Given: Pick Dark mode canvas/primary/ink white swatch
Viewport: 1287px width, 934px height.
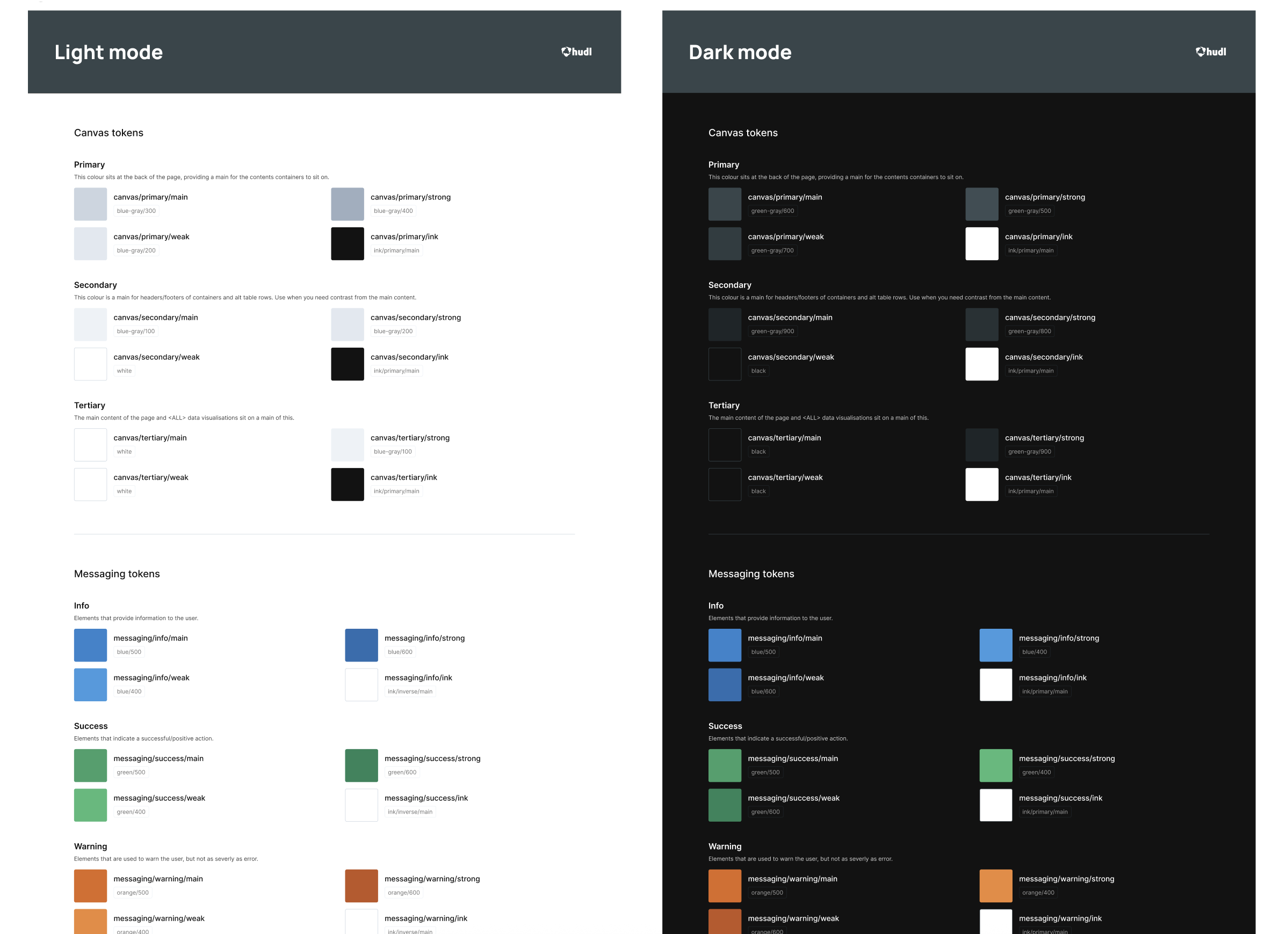Looking at the screenshot, I should point(982,243).
